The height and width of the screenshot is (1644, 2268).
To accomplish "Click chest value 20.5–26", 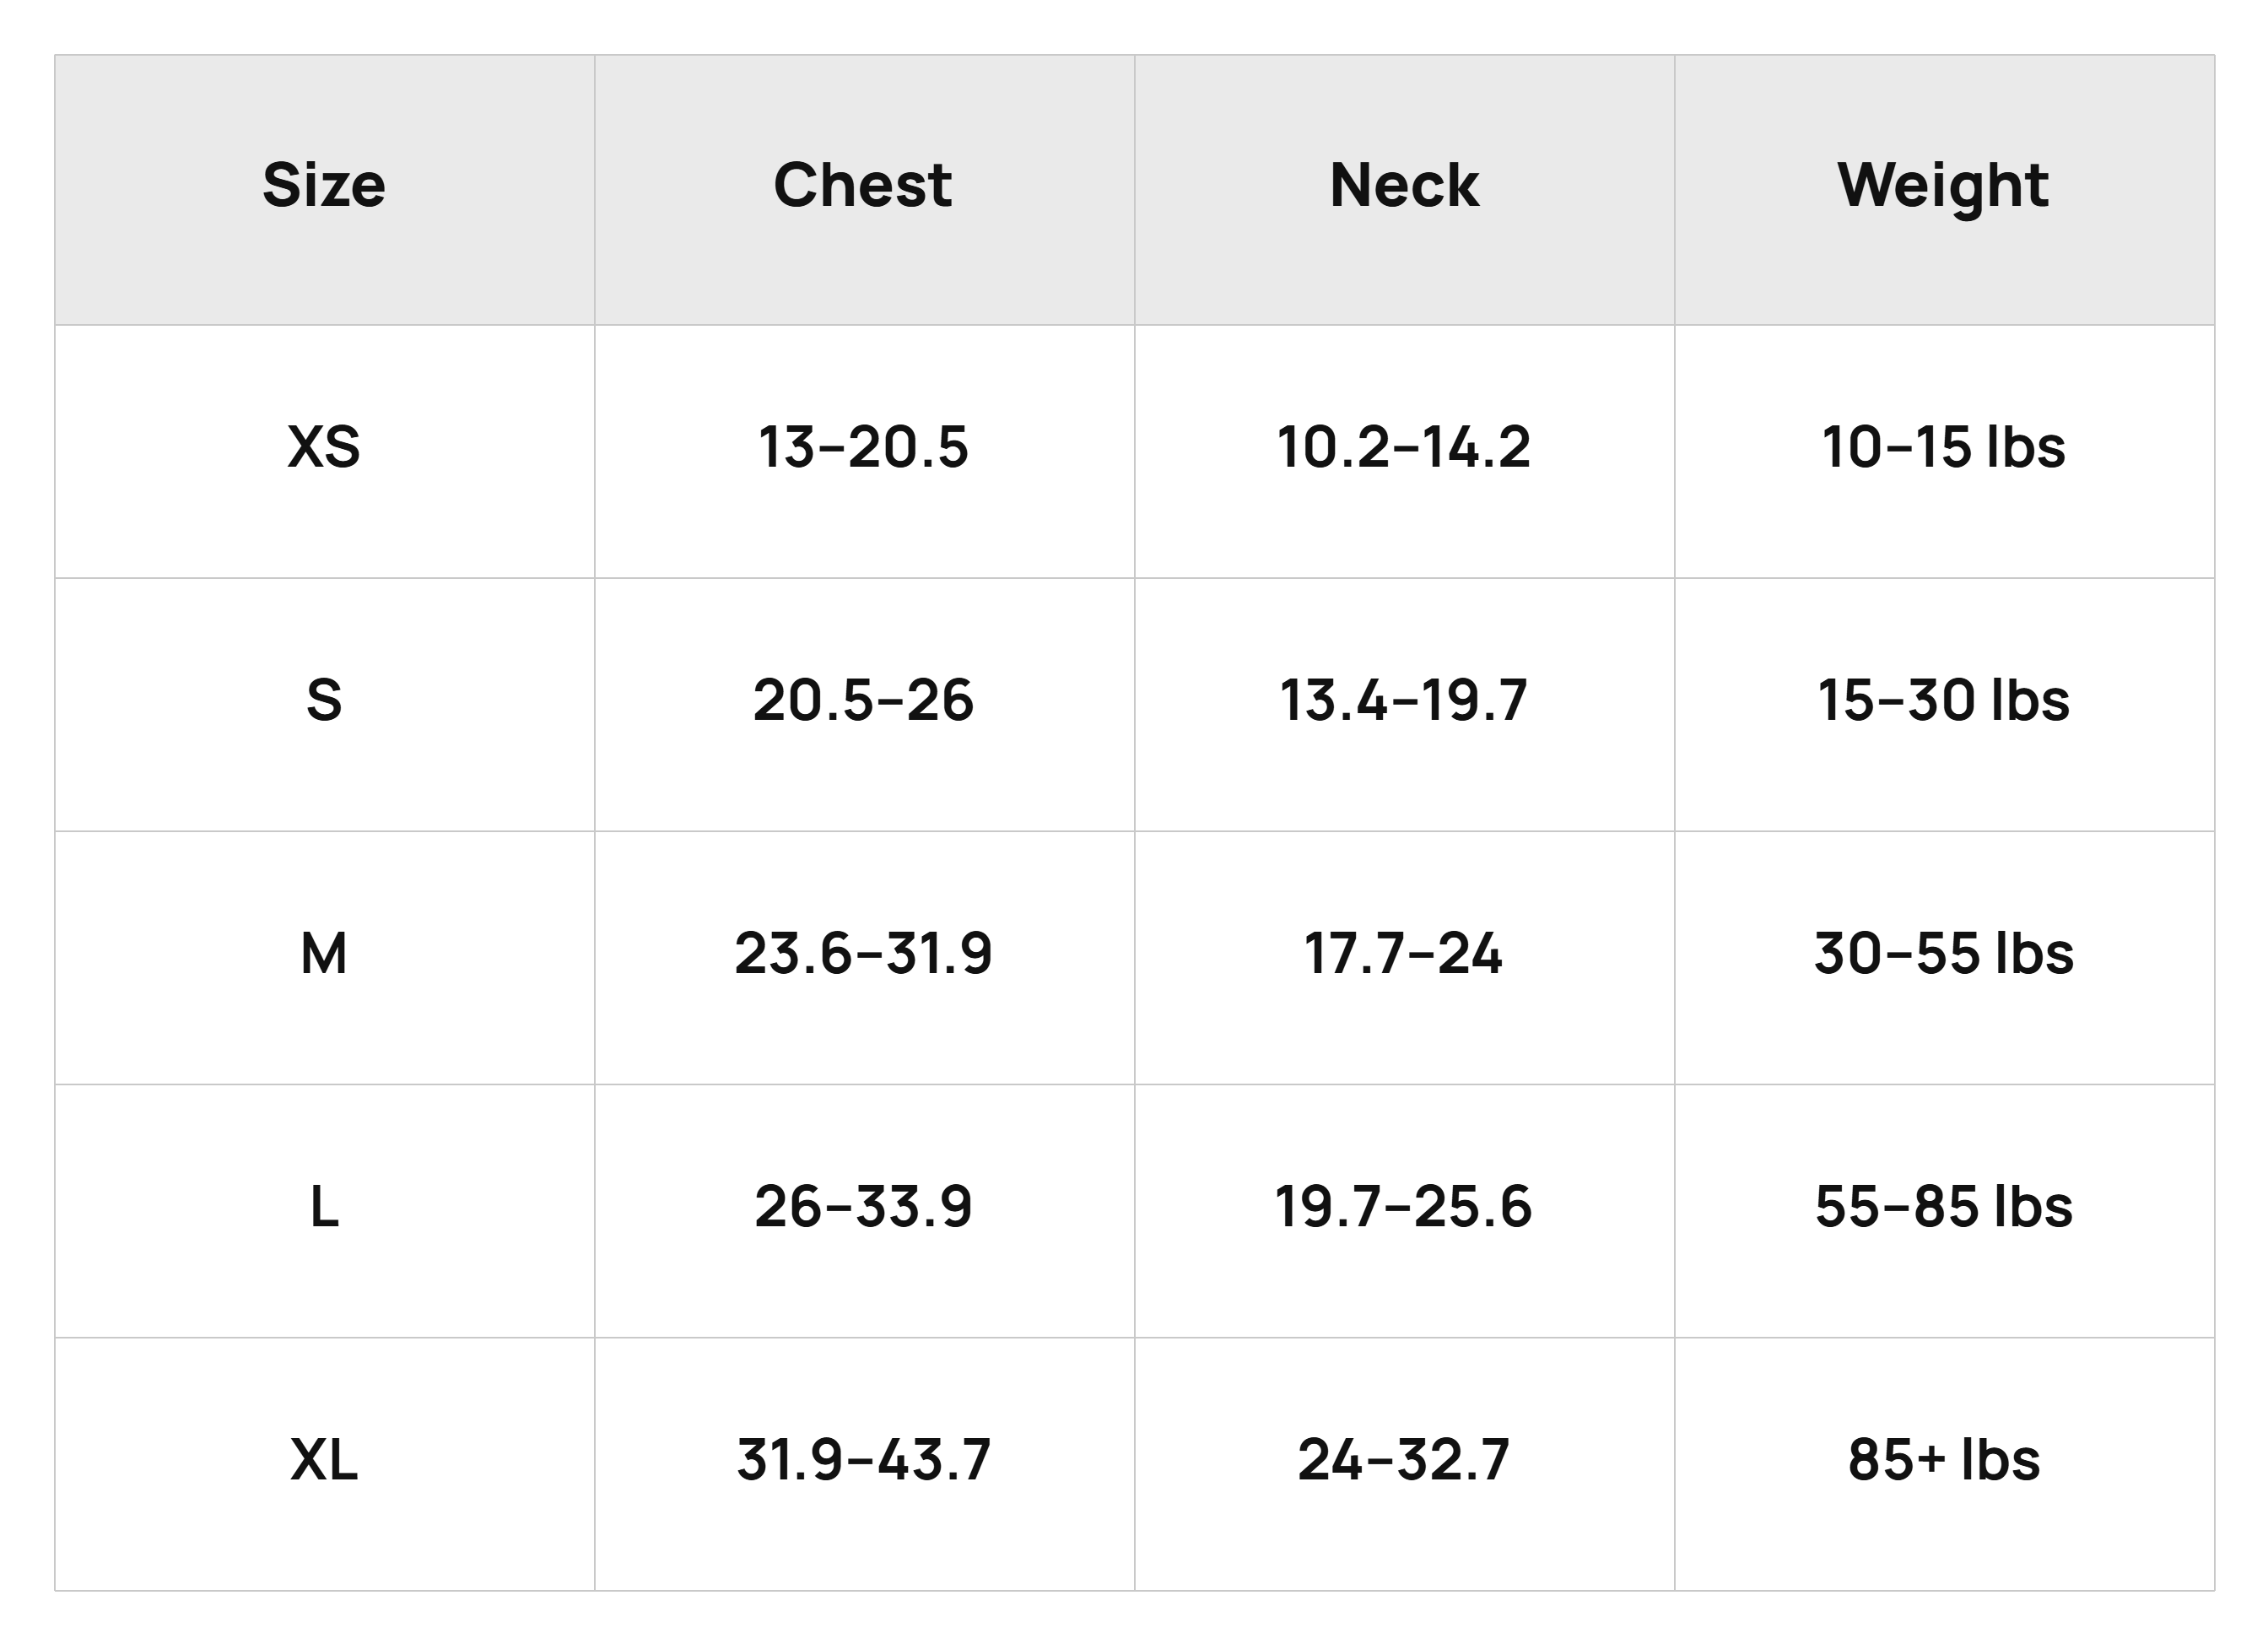I will point(863,700).
